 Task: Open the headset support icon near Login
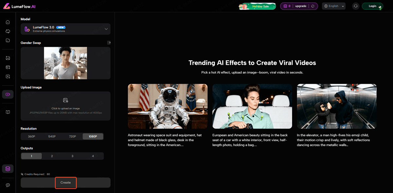pyautogui.click(x=355, y=6)
